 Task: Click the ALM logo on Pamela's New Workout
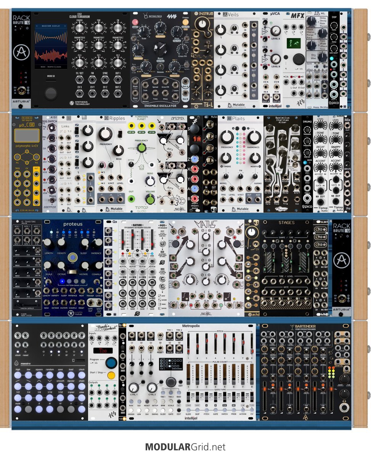point(112,415)
